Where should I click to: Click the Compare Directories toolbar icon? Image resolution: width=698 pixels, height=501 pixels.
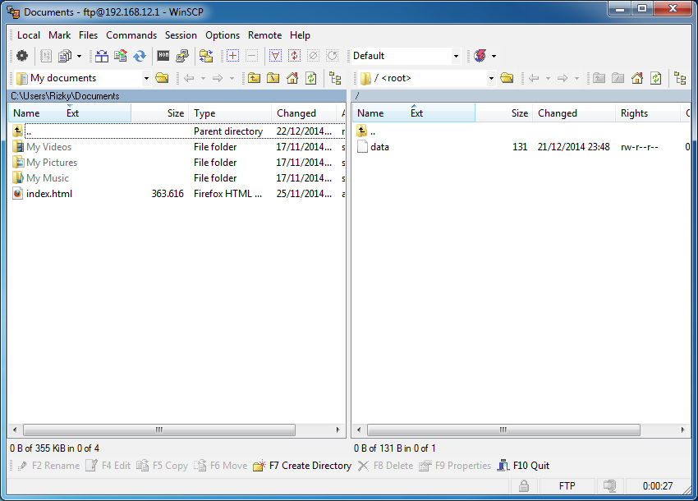click(102, 56)
